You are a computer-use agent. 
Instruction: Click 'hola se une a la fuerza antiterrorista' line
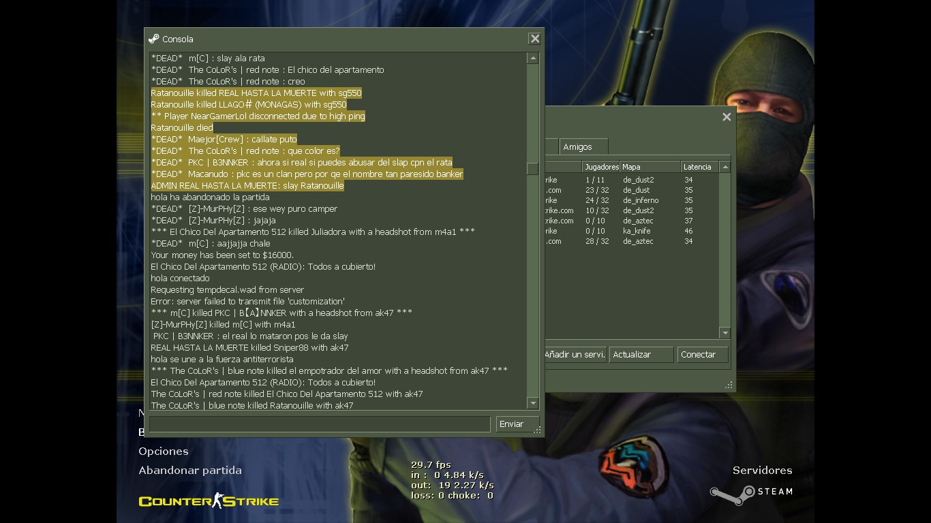pos(222,359)
